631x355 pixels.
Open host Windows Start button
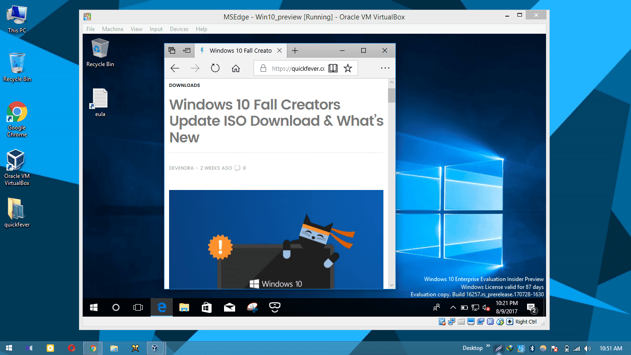point(9,348)
